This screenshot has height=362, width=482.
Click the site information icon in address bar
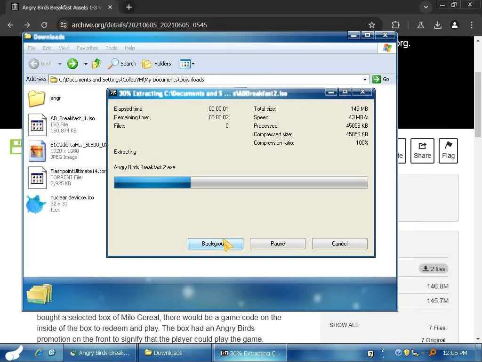click(64, 25)
